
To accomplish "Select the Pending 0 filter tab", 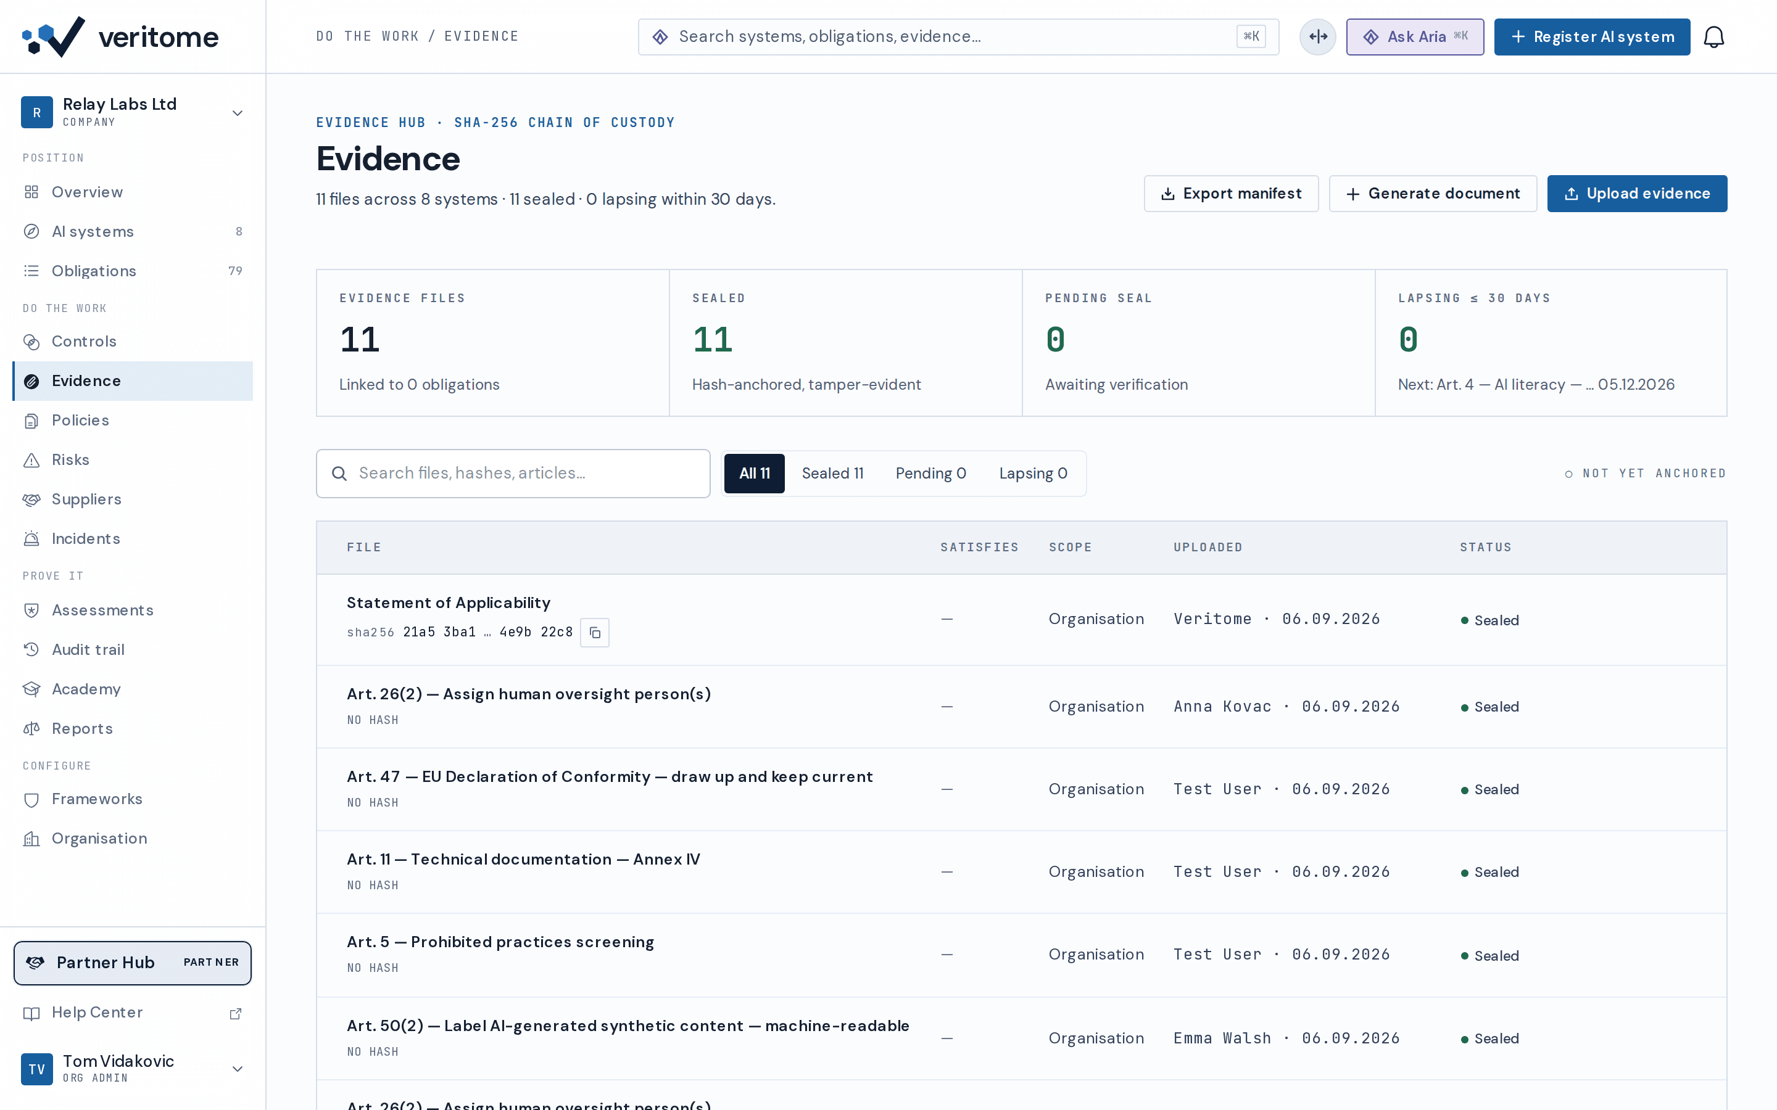I will [930, 474].
